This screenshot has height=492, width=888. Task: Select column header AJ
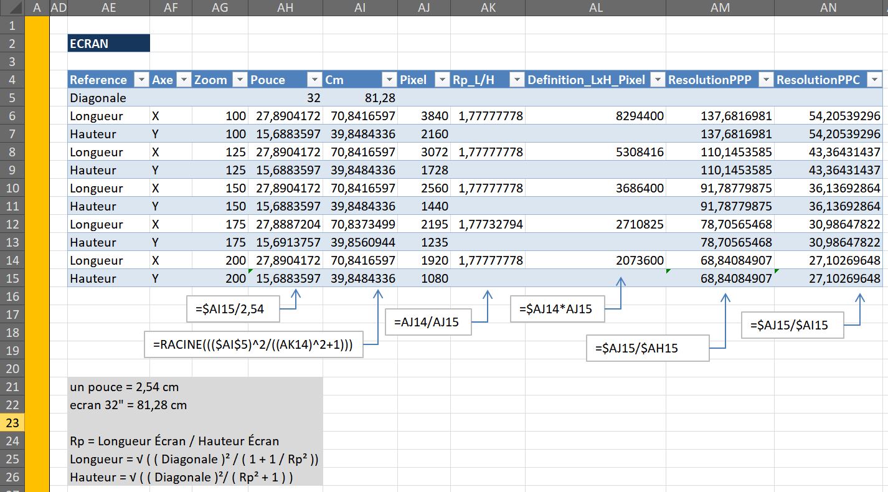click(424, 7)
